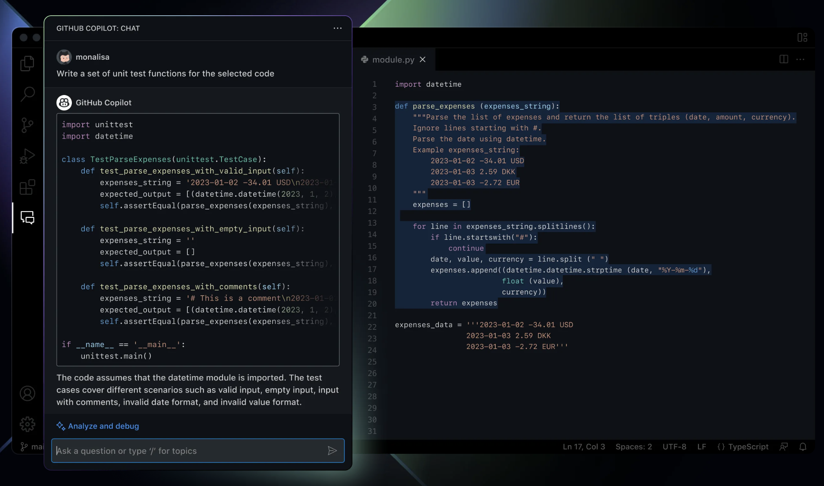Select encoding UTF-8 in status bar

[674, 447]
